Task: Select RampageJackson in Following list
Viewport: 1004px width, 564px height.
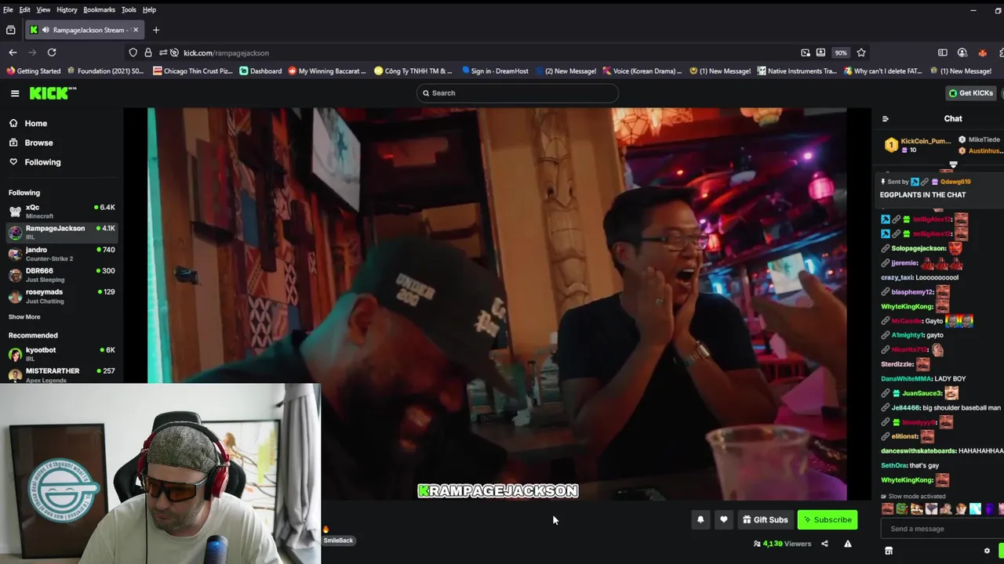Action: [x=61, y=232]
